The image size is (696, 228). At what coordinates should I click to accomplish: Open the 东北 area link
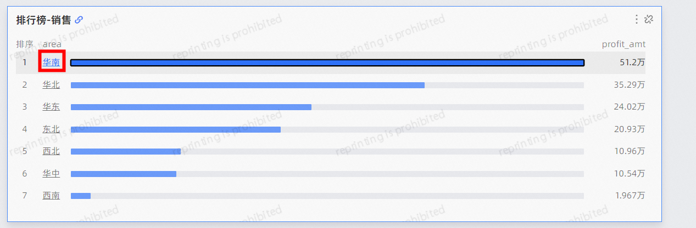[51, 129]
